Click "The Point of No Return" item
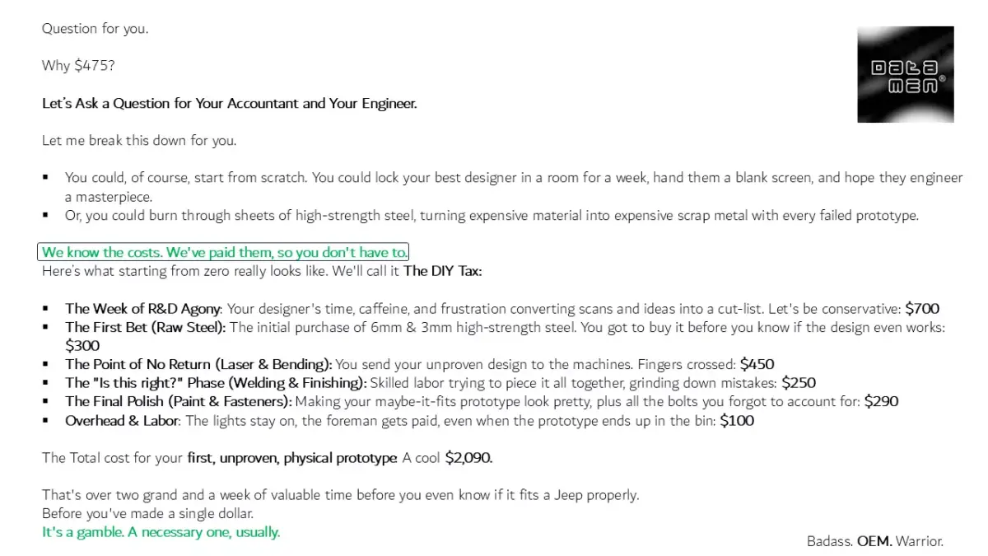This screenshot has width=988, height=556. tap(198, 364)
